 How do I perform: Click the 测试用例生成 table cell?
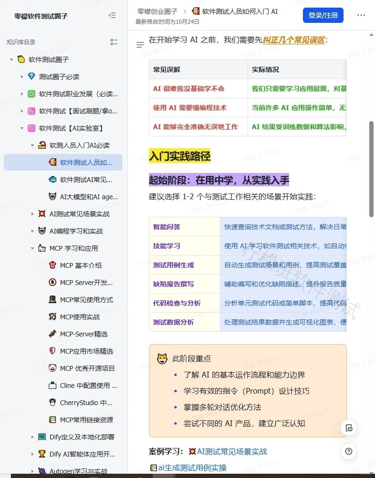184,265
